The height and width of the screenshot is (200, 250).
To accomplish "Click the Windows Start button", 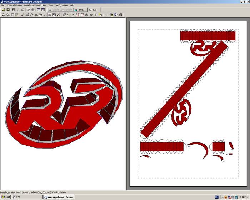I will tap(5, 197).
